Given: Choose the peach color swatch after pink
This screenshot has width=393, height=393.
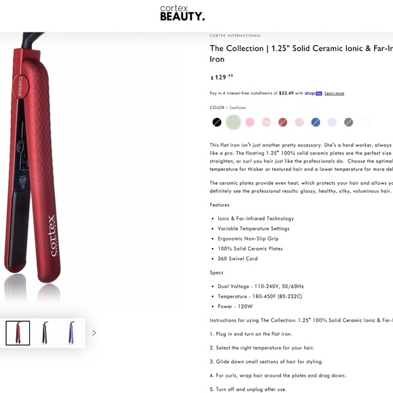Looking at the screenshot, I should pyautogui.click(x=266, y=123).
